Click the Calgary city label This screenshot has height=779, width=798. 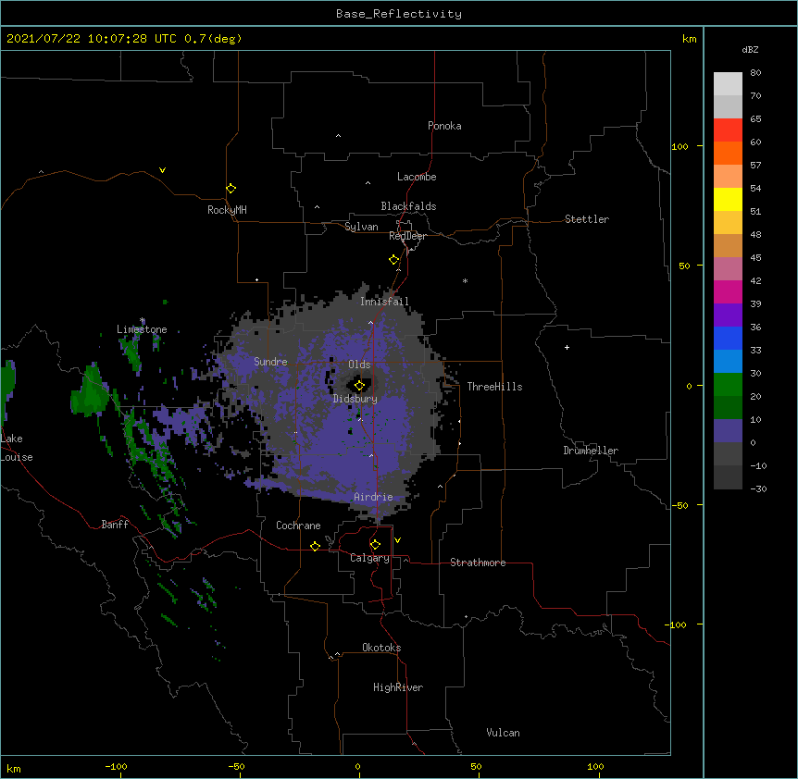tap(370, 558)
